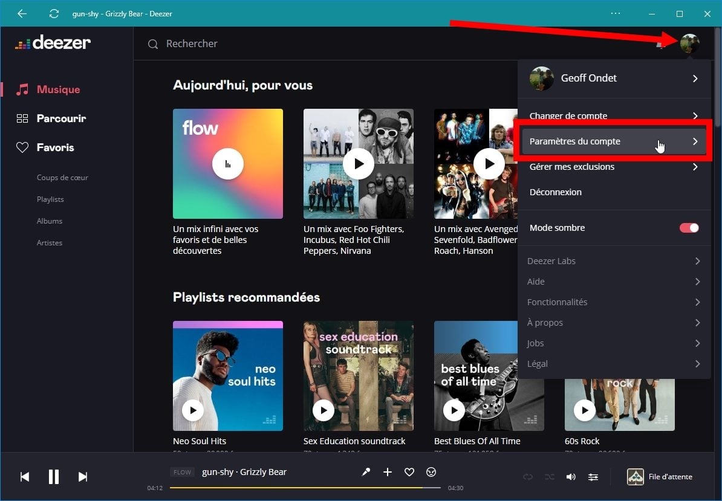Click the volume speaker icon
The image size is (722, 501).
[571, 477]
